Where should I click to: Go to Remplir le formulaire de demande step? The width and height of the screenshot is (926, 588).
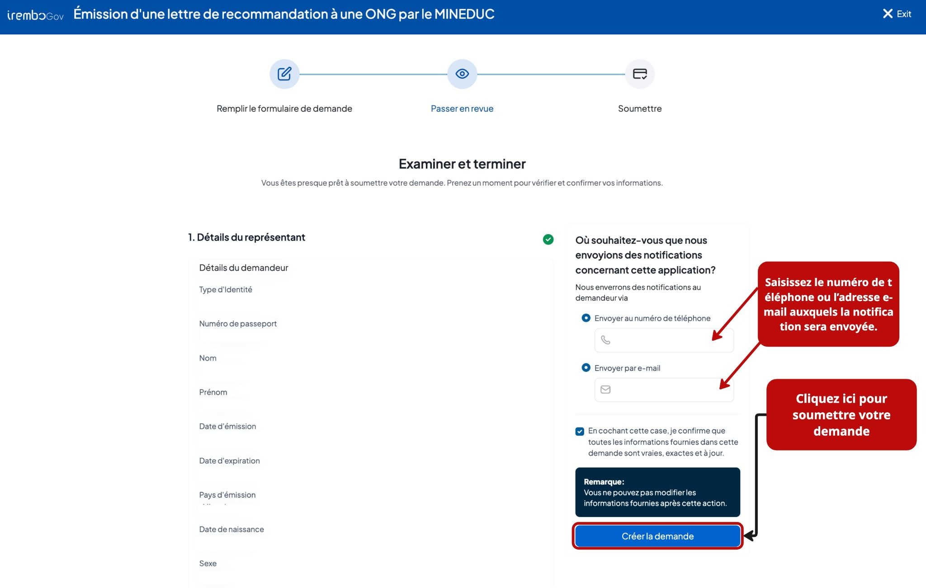(x=284, y=108)
